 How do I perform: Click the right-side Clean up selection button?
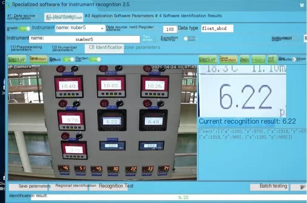click(207, 59)
